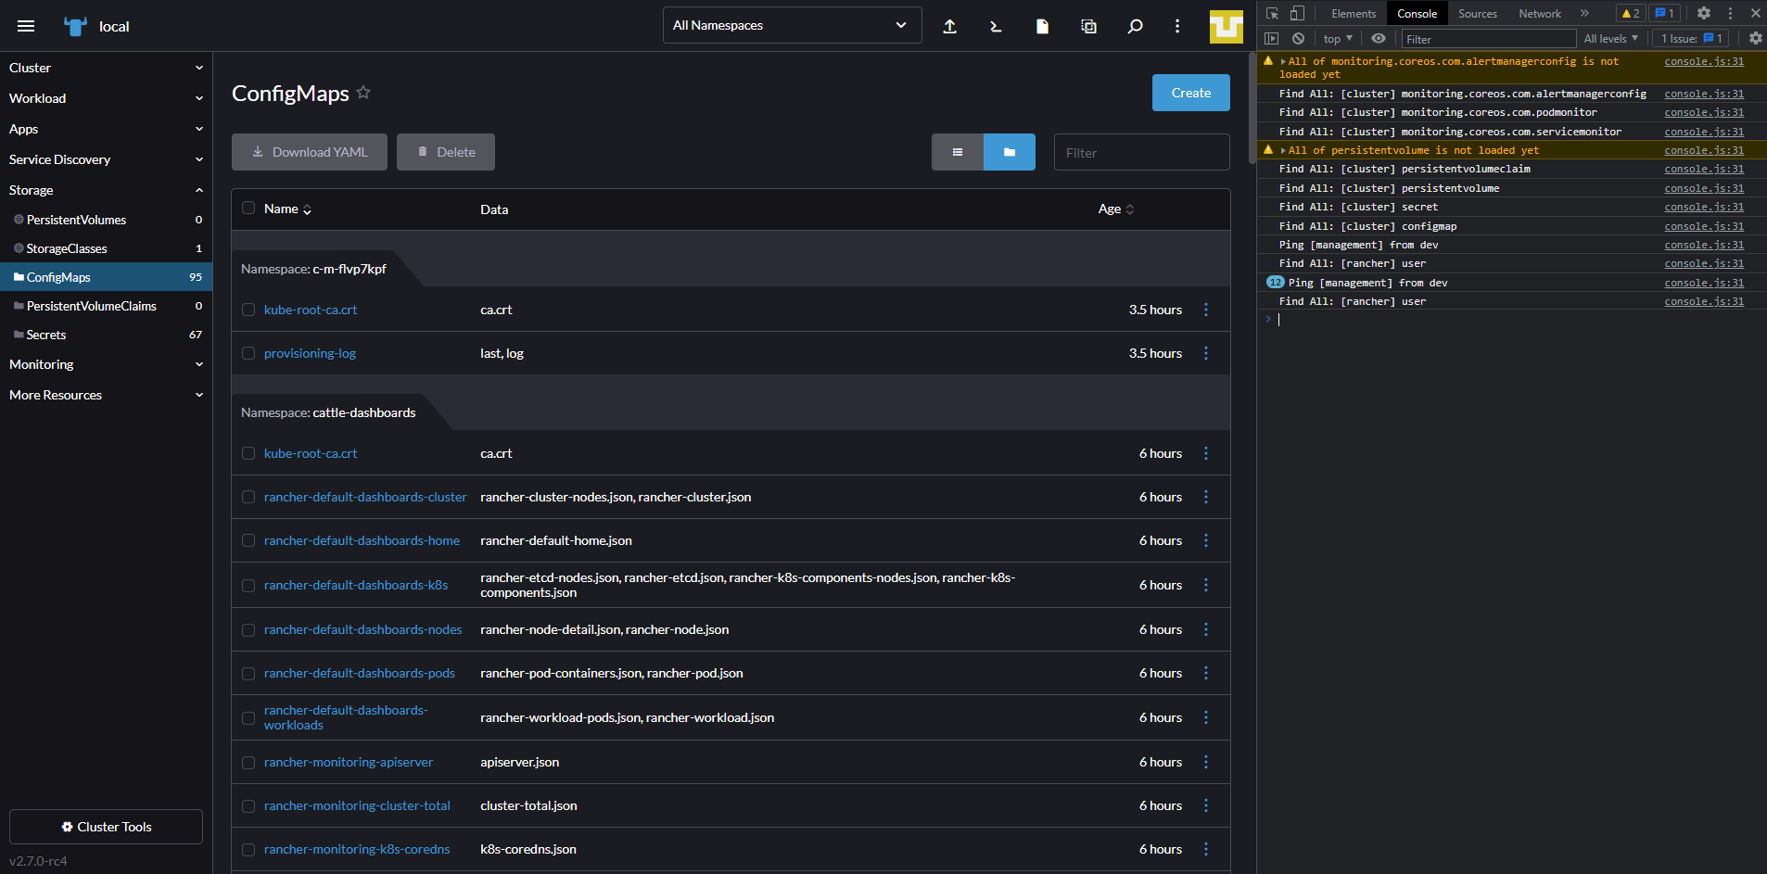Open the hamburger navigation menu
Image resolution: width=1767 pixels, height=874 pixels.
coord(26,26)
